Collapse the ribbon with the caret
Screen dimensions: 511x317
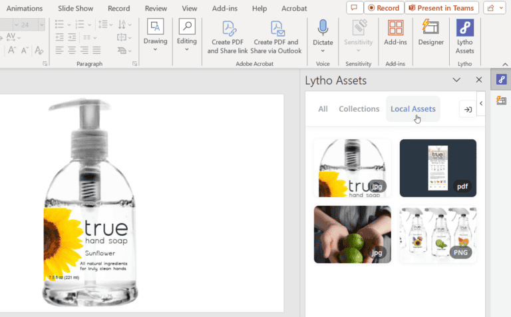click(505, 64)
